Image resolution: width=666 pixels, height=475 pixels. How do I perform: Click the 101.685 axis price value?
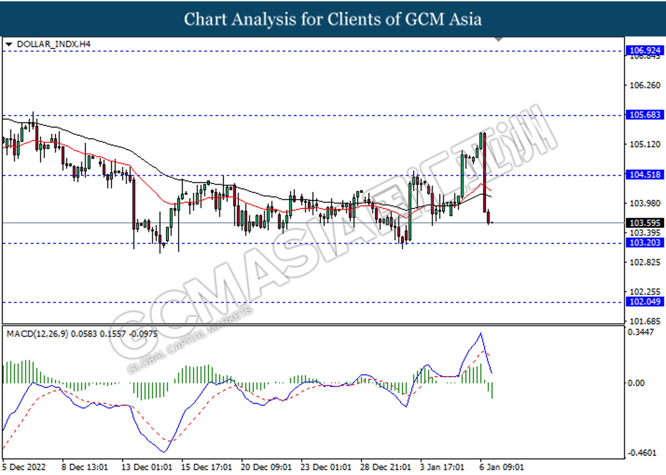pos(645,321)
